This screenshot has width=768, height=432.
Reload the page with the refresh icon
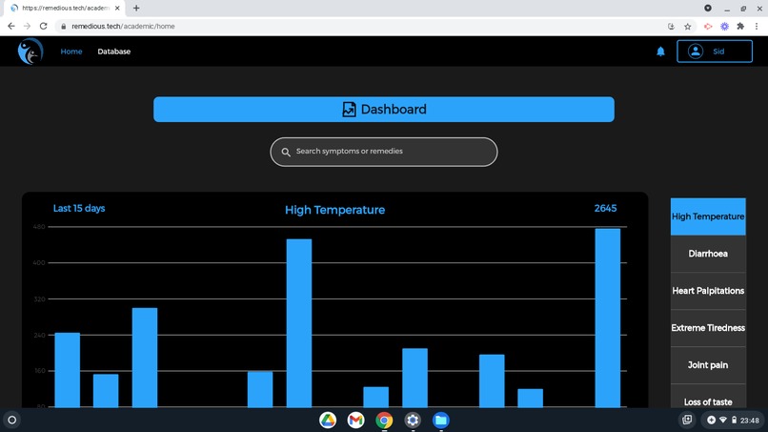(x=43, y=26)
